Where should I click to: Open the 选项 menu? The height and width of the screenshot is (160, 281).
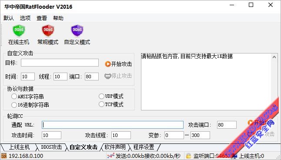25,18
